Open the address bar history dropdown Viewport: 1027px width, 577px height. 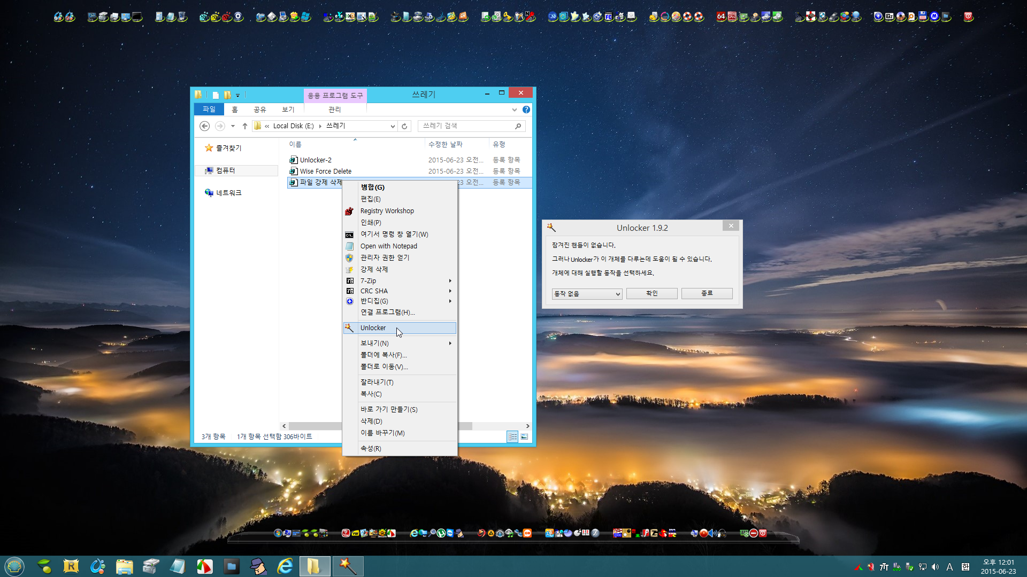tap(393, 127)
